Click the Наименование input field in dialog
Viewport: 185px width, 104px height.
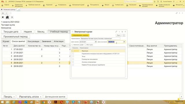click(100, 38)
